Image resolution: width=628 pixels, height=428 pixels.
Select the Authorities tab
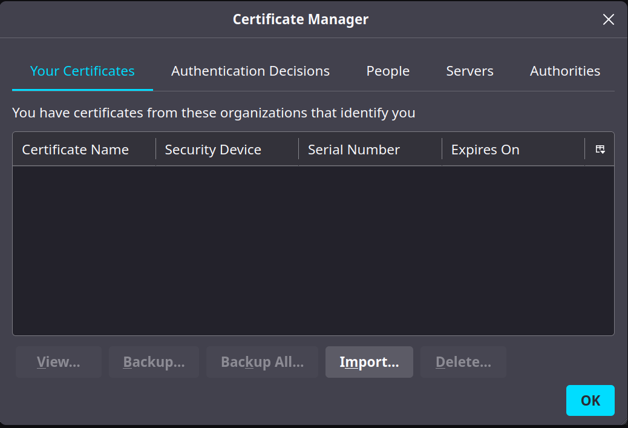pyautogui.click(x=564, y=71)
